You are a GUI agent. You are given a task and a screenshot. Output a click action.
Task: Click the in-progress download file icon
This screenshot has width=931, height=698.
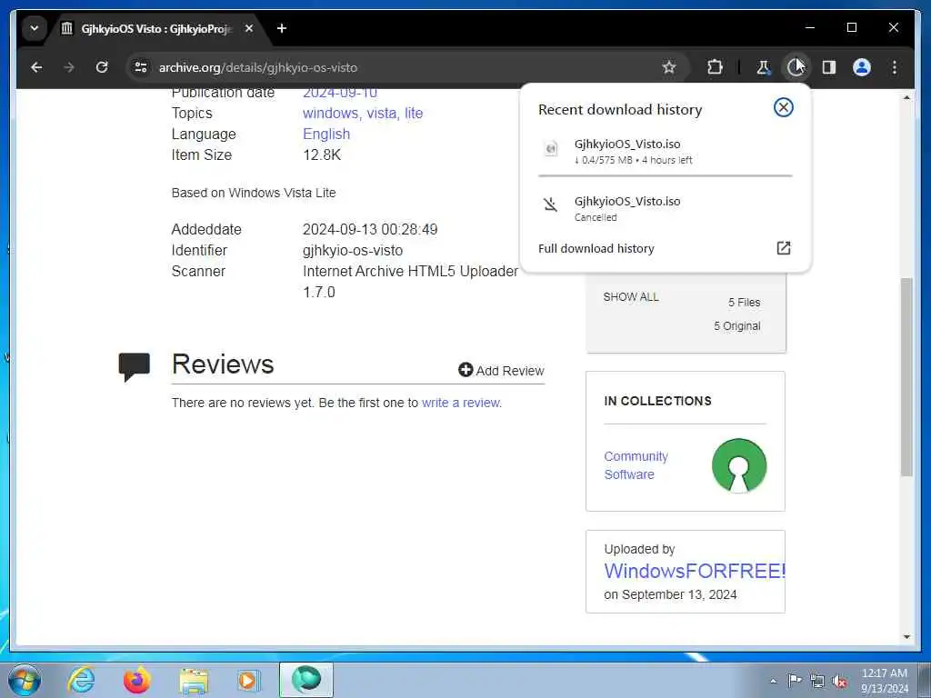click(551, 148)
